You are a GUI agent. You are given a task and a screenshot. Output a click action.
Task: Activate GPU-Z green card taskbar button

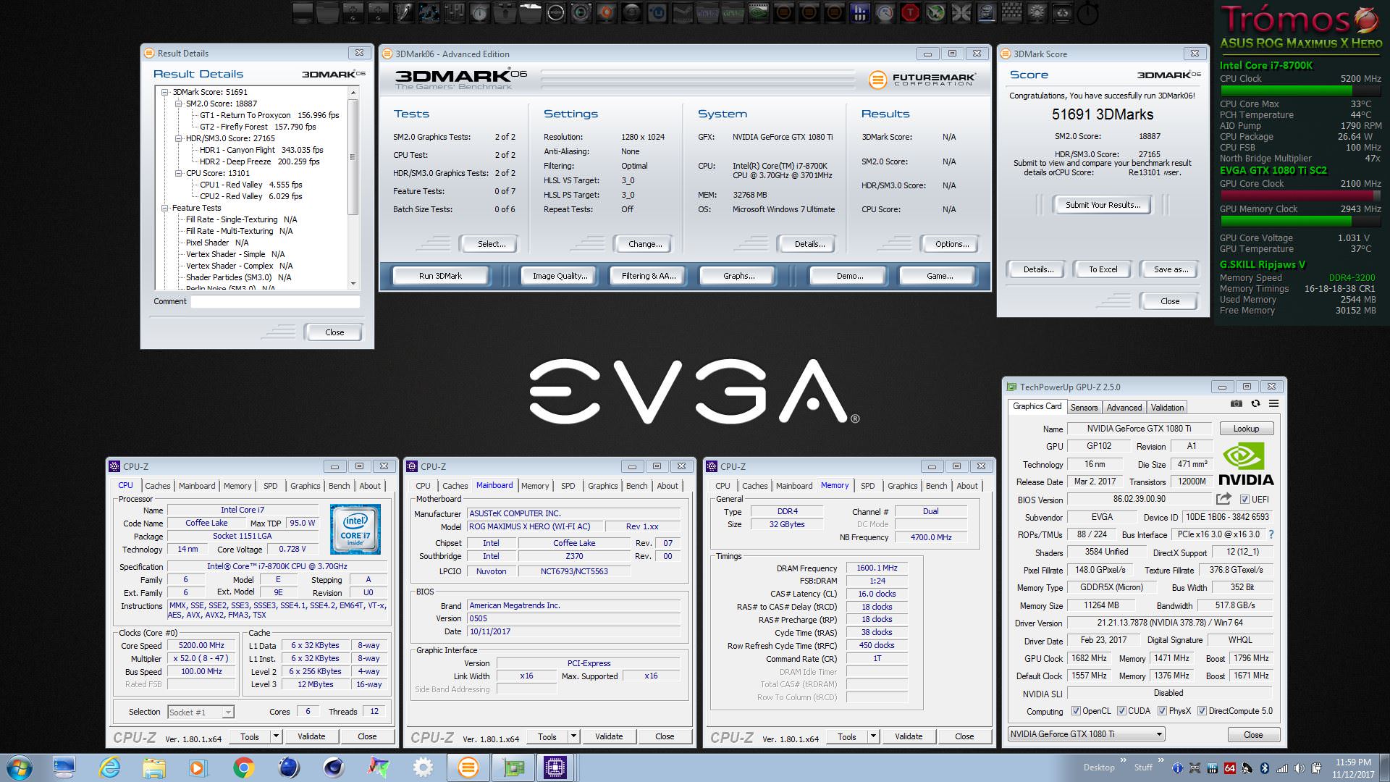point(513,768)
